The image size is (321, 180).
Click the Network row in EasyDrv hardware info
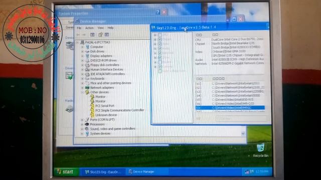(x=230, y=63)
